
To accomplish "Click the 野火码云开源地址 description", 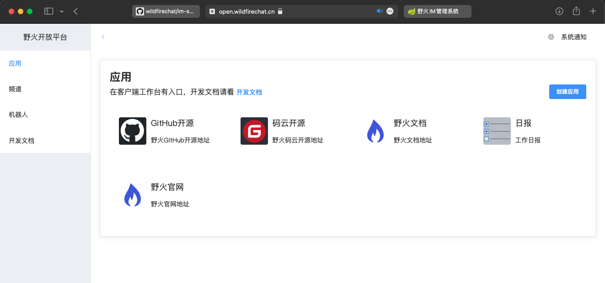I will [298, 140].
